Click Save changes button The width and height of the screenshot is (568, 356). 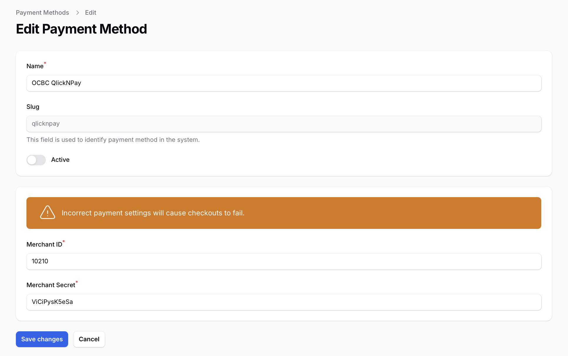click(42, 339)
